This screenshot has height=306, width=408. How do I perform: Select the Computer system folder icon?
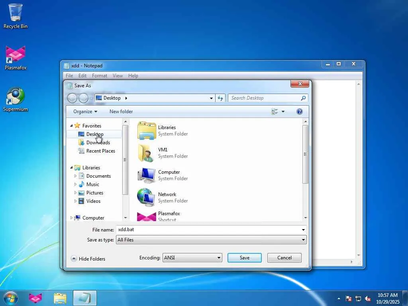click(x=147, y=175)
